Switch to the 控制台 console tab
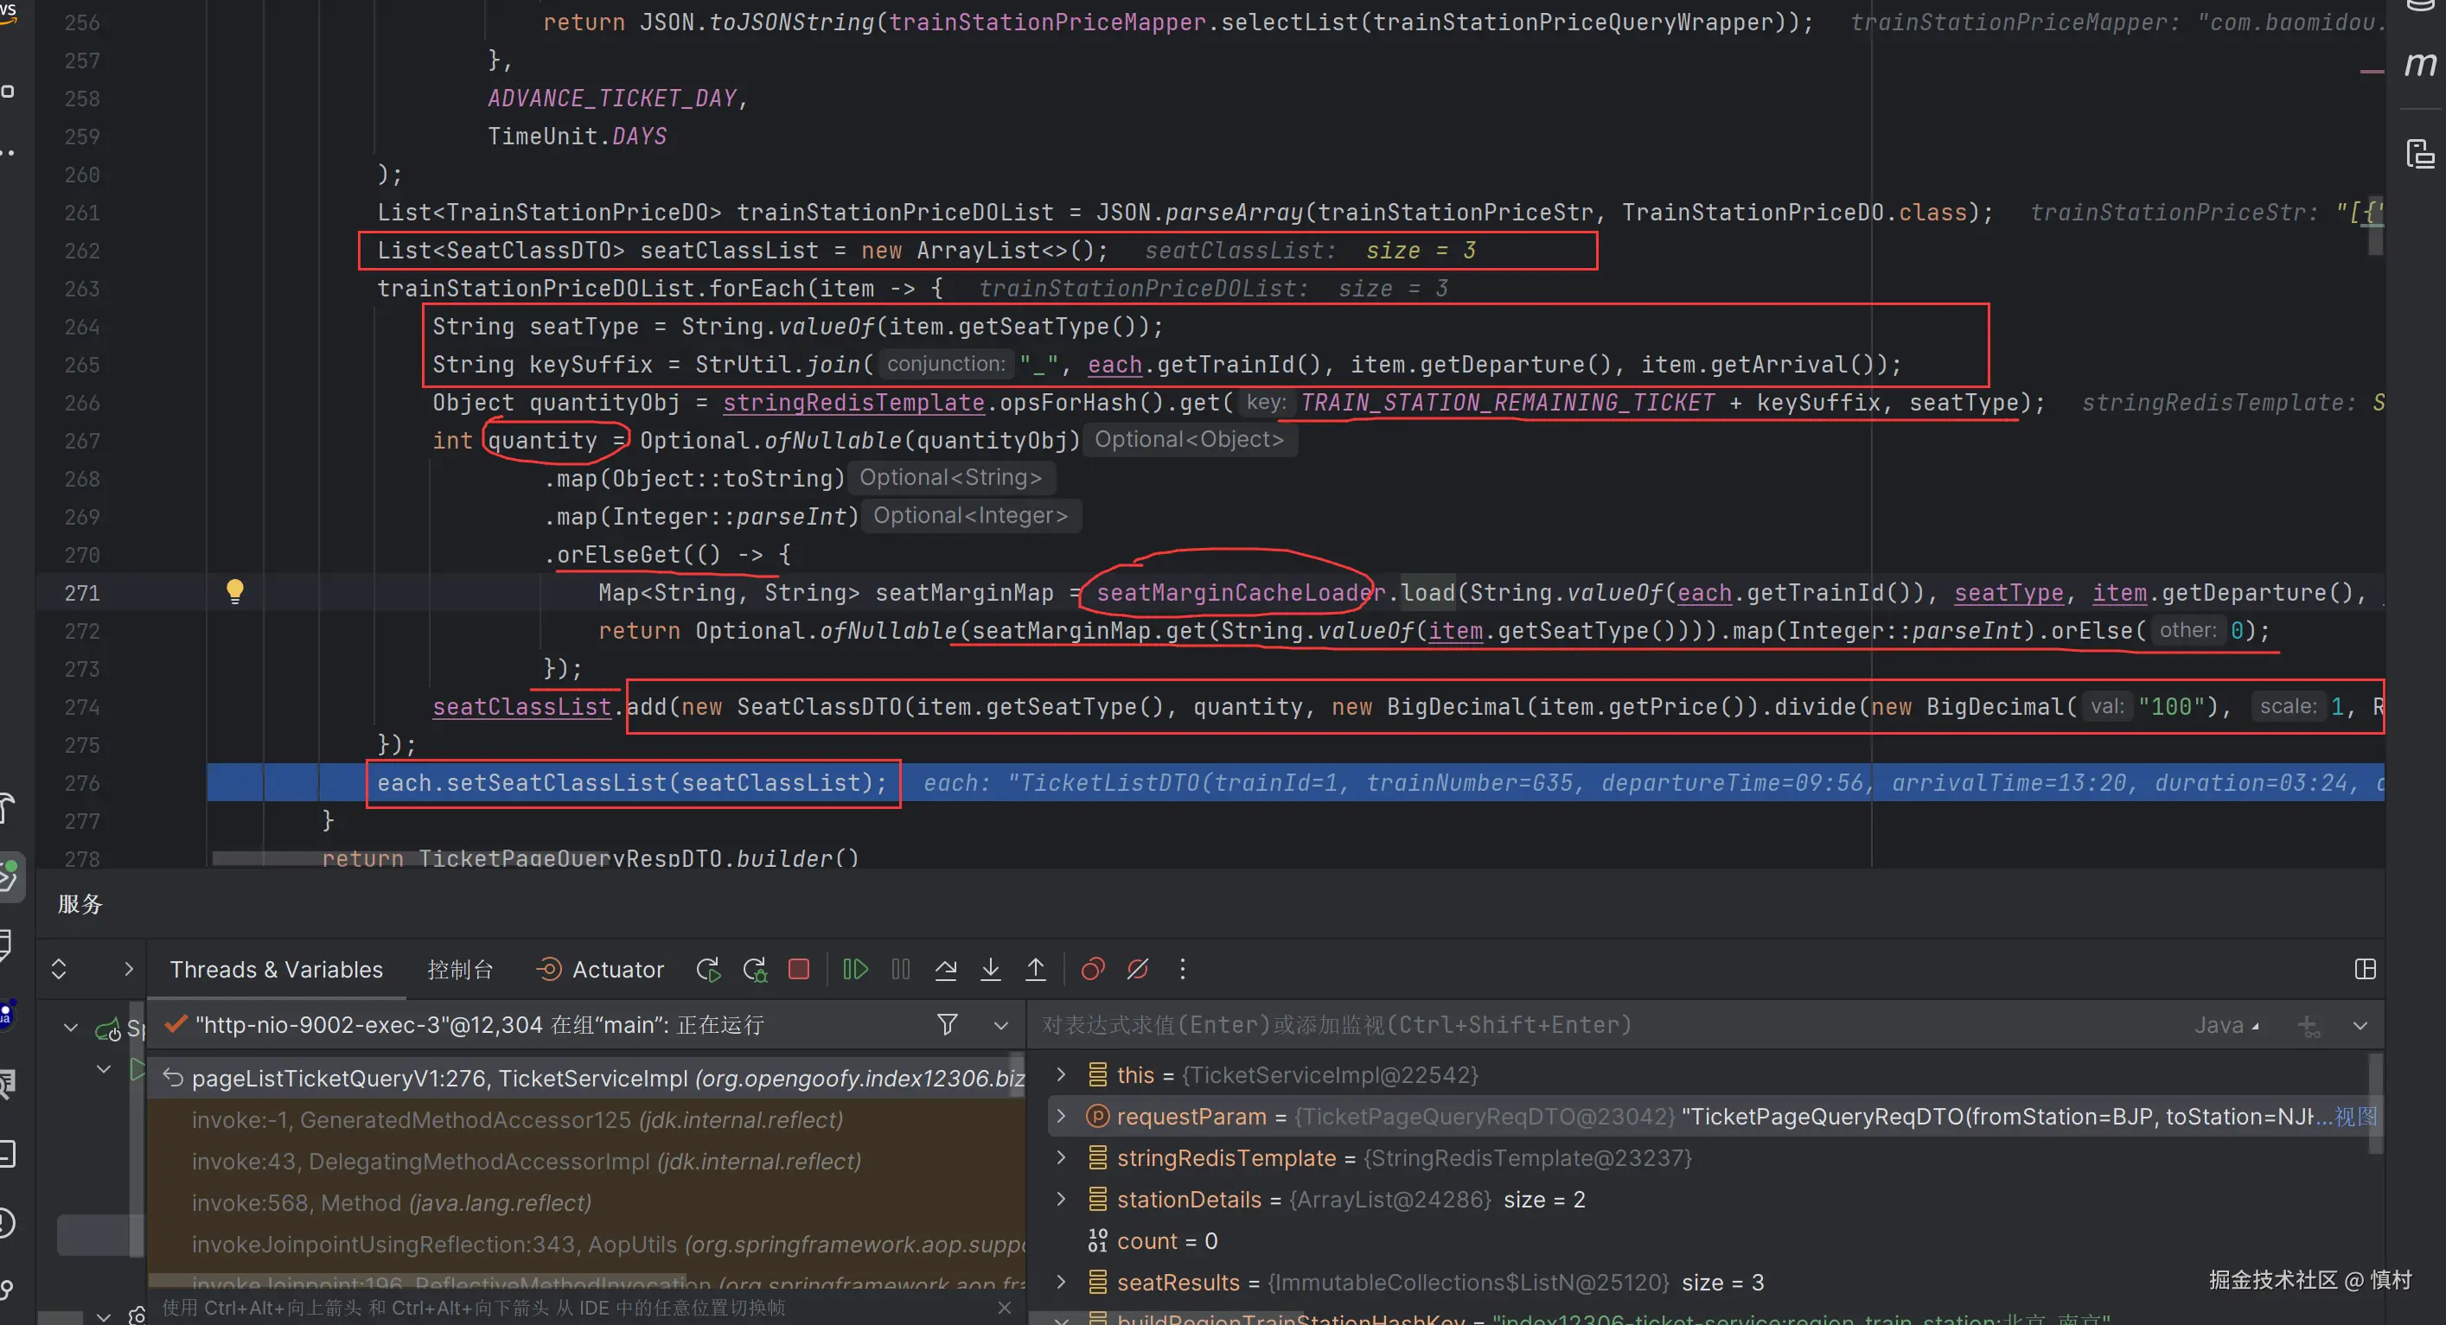This screenshot has height=1325, width=2446. (460, 969)
